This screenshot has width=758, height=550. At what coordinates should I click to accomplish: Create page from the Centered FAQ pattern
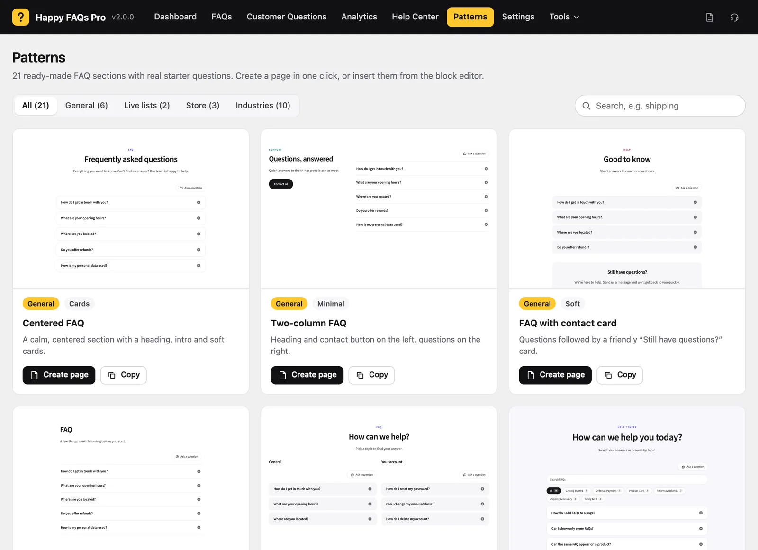click(59, 375)
